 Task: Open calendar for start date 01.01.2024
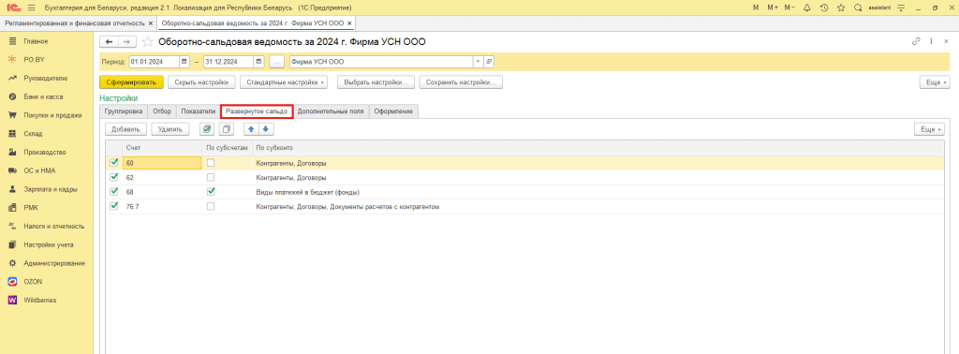(x=184, y=62)
